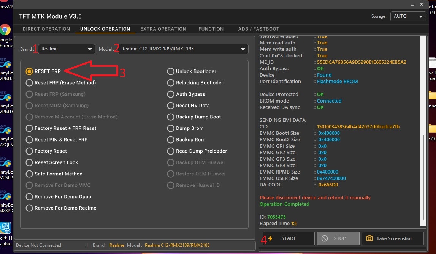Click the stop circle icon
This screenshot has width=436, height=254.
(x=325, y=238)
